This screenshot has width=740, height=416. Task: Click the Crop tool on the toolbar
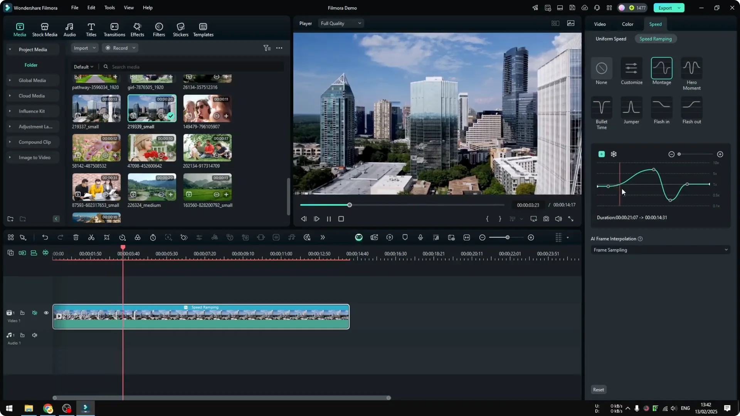107,237
